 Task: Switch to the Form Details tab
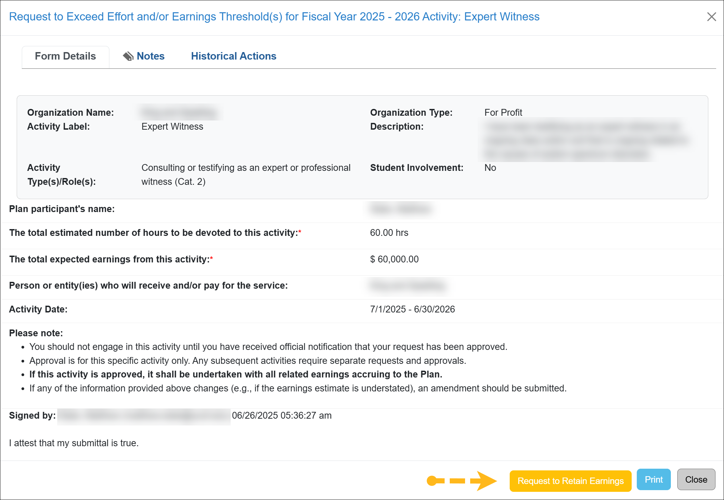pyautogui.click(x=65, y=56)
